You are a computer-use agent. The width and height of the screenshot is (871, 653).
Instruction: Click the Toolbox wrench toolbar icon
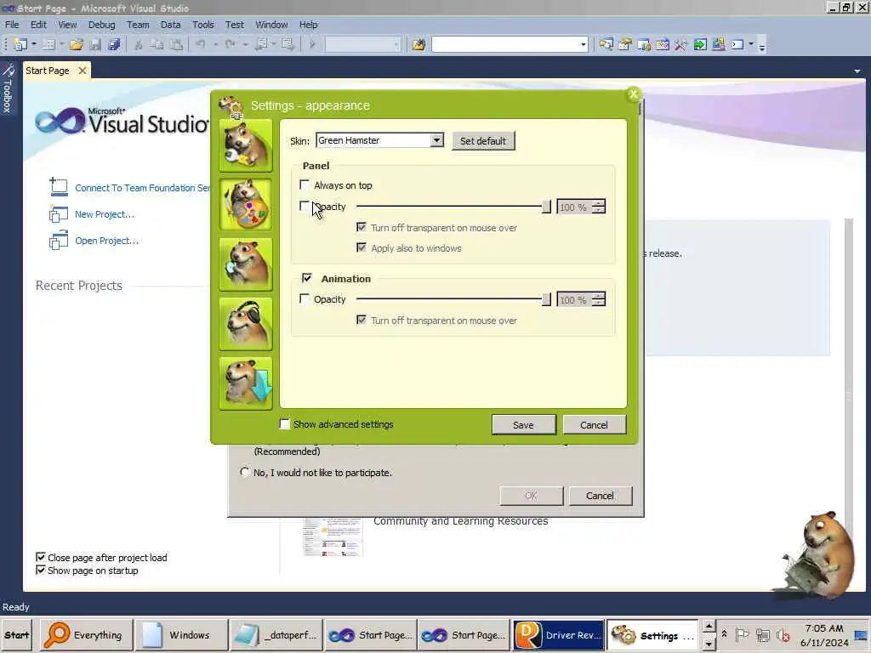pyautogui.click(x=681, y=44)
